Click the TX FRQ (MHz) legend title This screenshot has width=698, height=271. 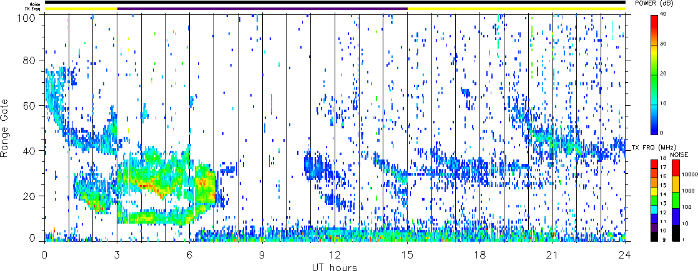coord(654,148)
